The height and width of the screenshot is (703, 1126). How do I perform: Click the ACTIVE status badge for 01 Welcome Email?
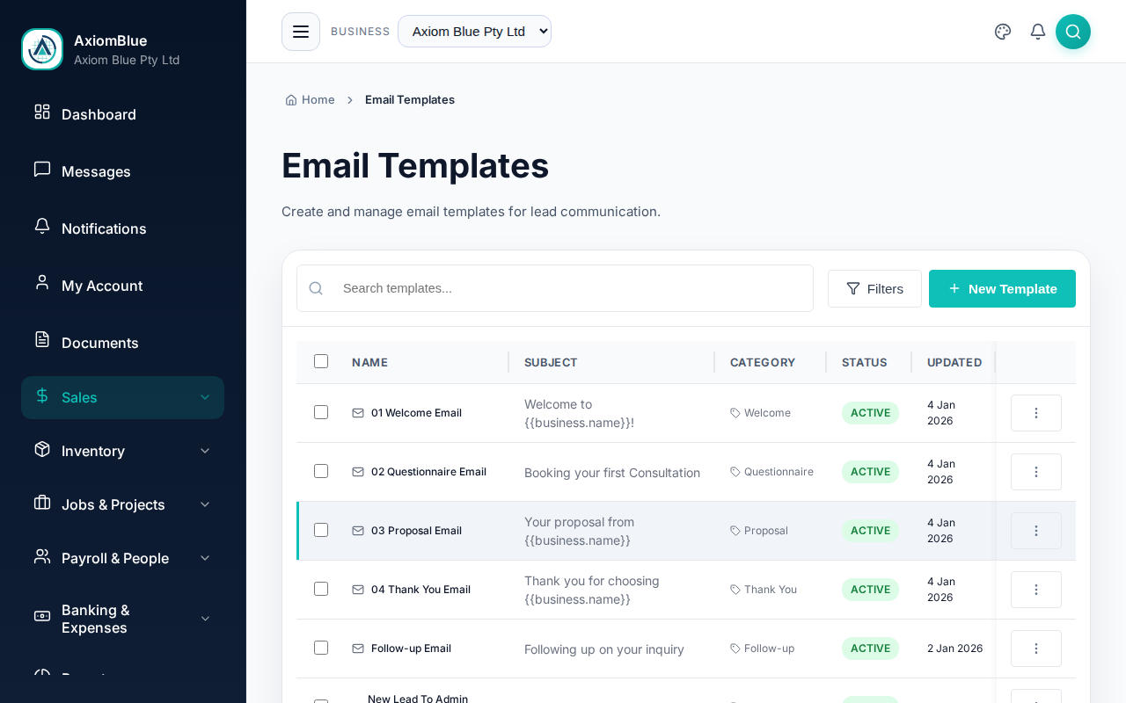[x=870, y=413]
